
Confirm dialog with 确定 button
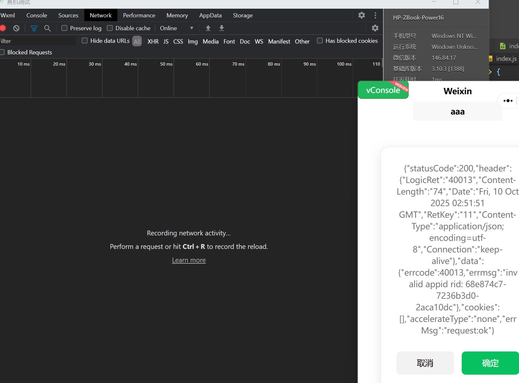tap(490, 363)
